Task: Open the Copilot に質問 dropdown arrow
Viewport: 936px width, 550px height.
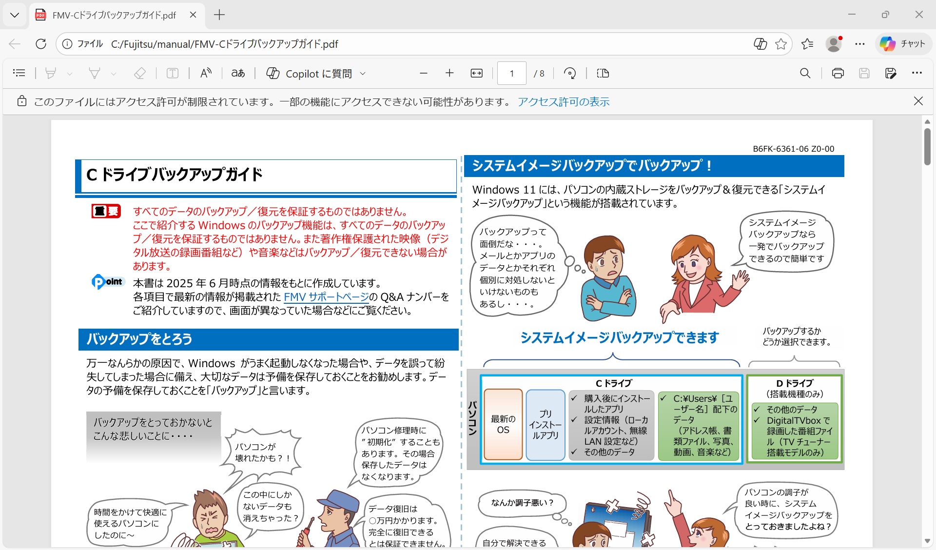Action: click(363, 74)
